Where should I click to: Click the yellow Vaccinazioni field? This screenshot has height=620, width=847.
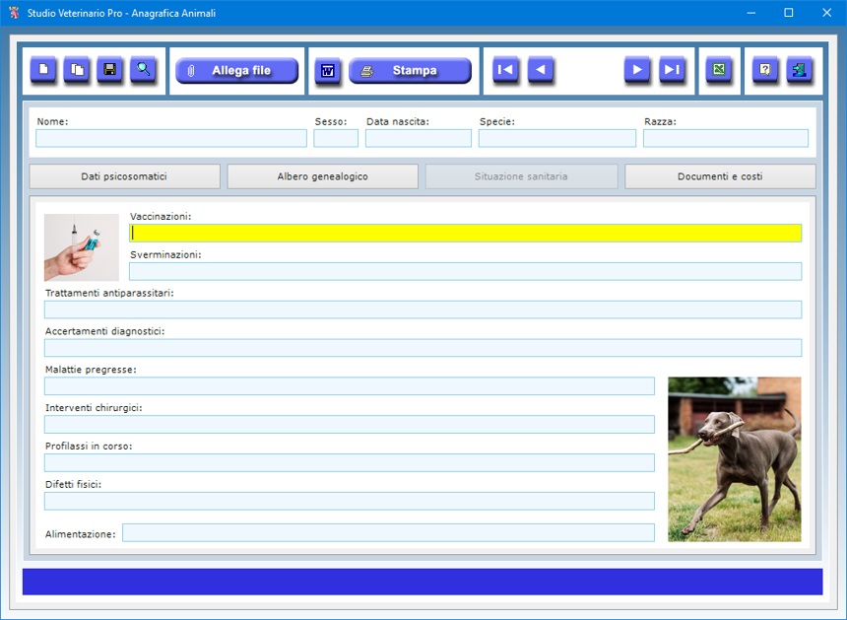[x=466, y=233]
